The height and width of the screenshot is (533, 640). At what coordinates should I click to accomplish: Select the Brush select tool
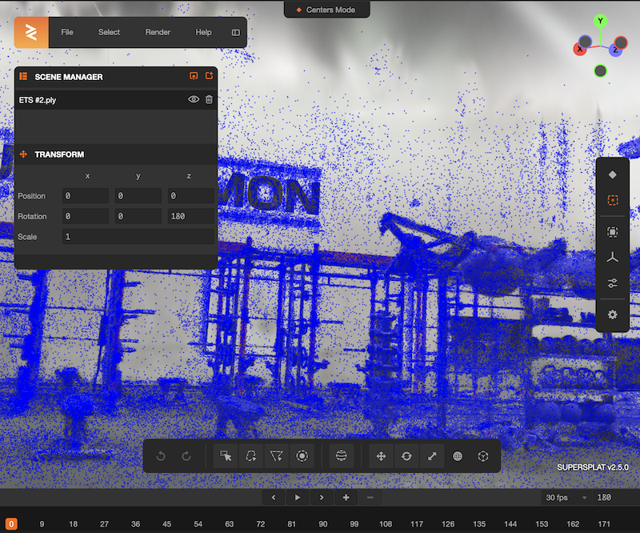(302, 456)
